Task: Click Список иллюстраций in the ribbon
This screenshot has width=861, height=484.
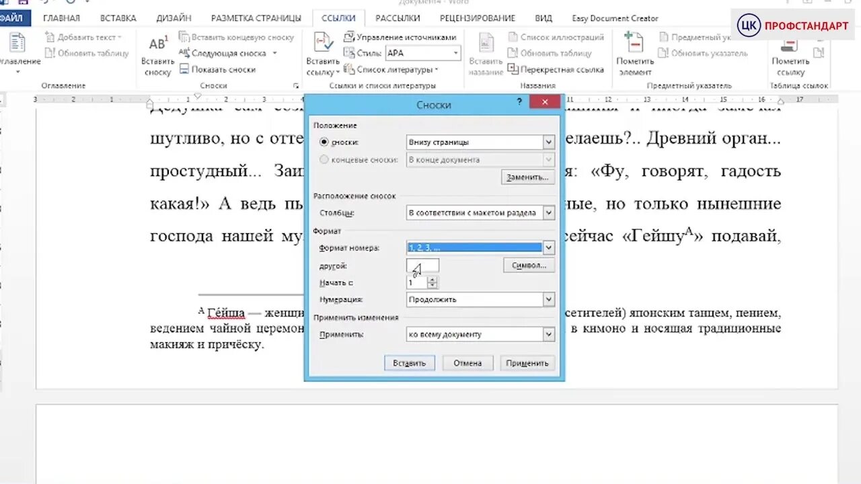Action: point(556,38)
